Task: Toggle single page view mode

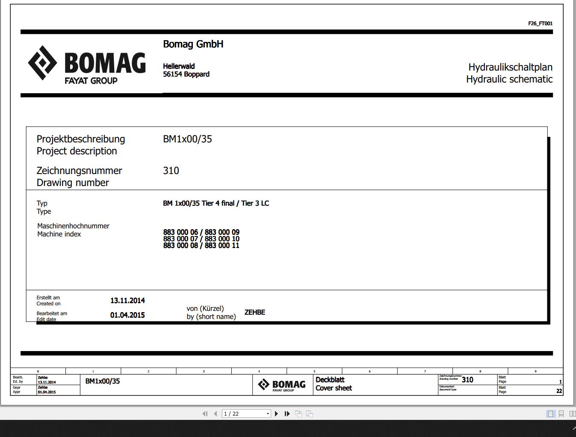Action: [x=550, y=413]
